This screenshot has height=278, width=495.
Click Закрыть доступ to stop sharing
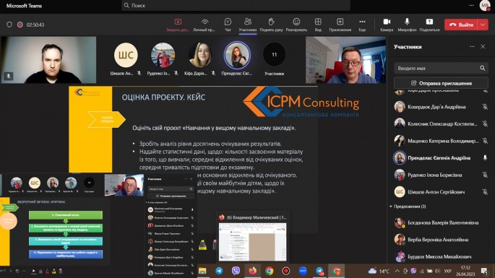coord(178,25)
